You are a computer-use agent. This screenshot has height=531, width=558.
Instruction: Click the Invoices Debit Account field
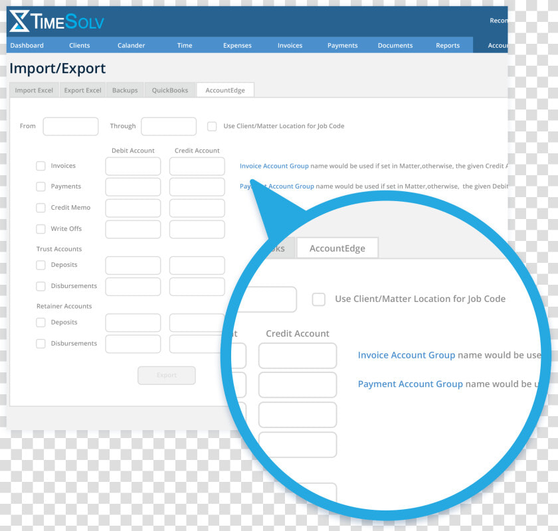133,166
